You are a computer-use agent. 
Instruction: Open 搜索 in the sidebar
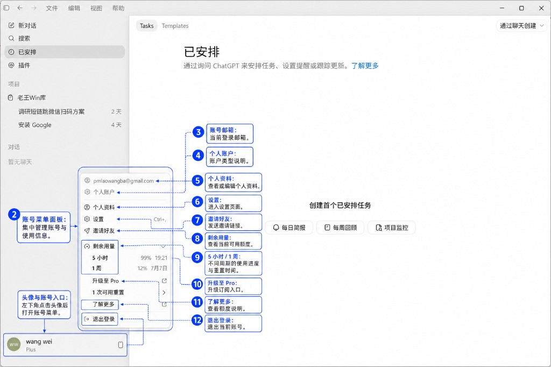tap(65, 38)
